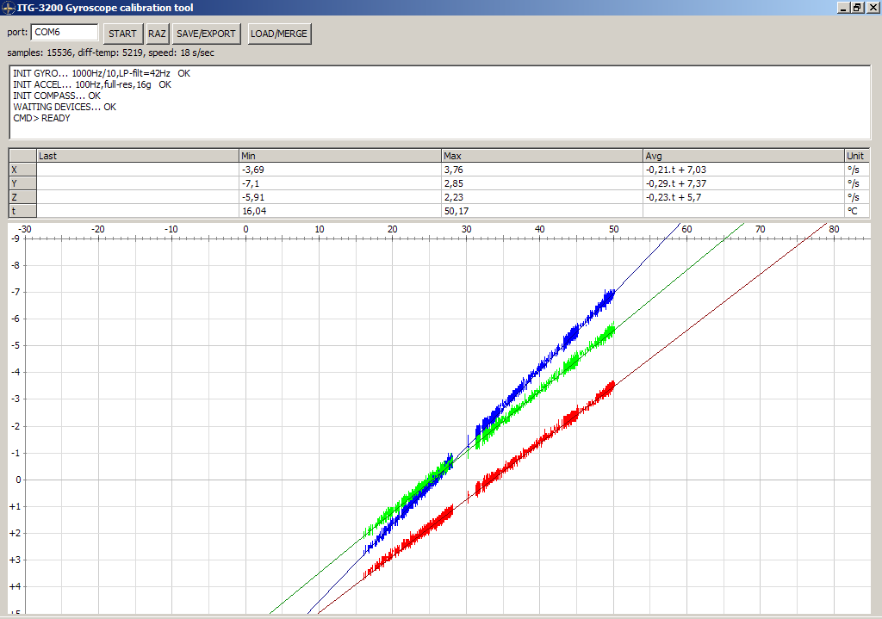Select the t row header

[23, 211]
